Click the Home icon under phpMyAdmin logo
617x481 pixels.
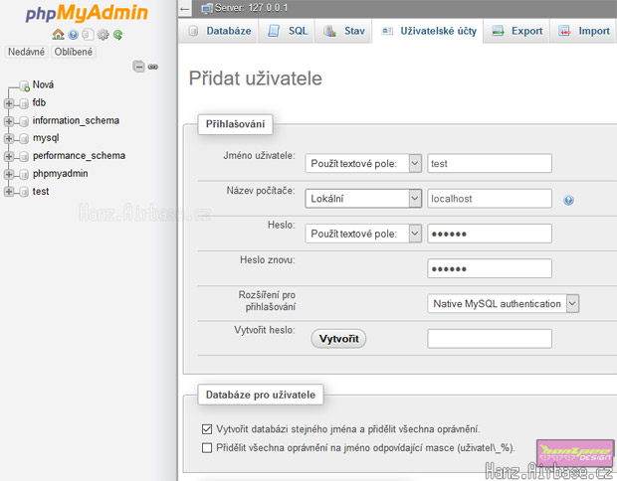[x=59, y=35]
